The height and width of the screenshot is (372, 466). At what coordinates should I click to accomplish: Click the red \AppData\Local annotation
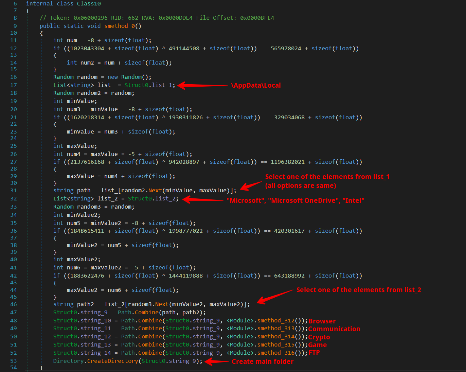[x=256, y=85]
